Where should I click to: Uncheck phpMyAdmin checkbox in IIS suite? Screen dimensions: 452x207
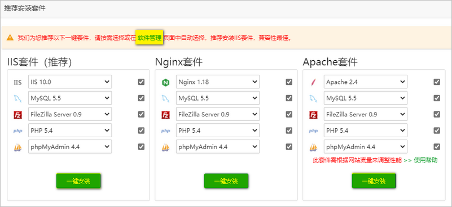coord(141,147)
